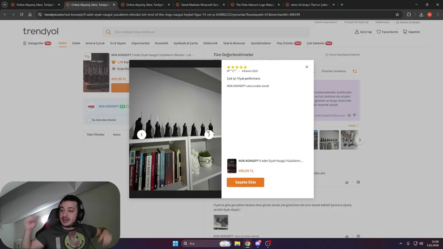The height and width of the screenshot is (249, 443).
Task: Expand the Konu filter dropdown
Action: pyautogui.click(x=119, y=135)
